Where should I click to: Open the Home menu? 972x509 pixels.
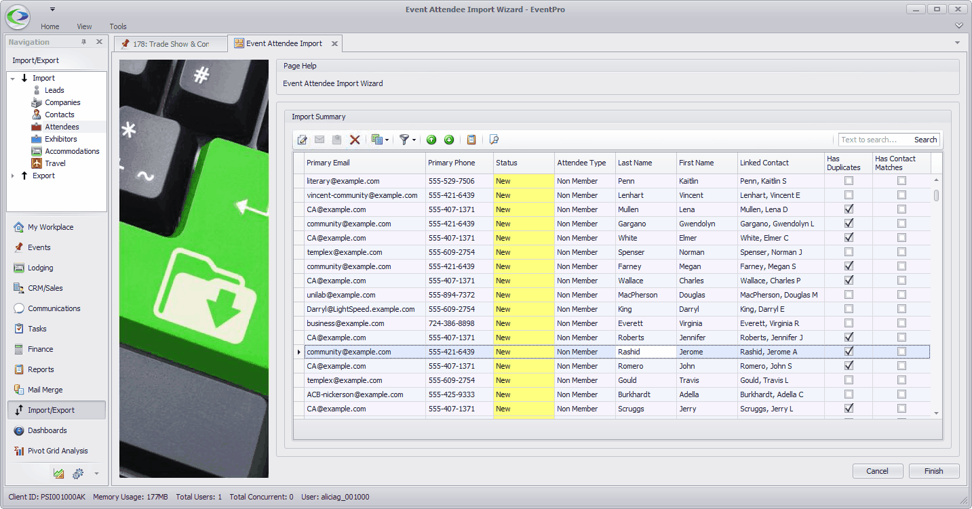(x=50, y=26)
